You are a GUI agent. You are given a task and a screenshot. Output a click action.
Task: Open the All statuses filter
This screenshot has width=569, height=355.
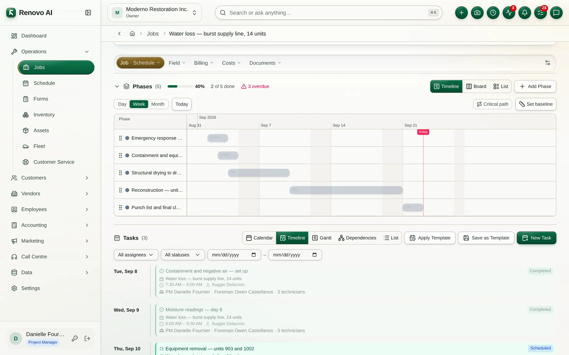point(183,255)
